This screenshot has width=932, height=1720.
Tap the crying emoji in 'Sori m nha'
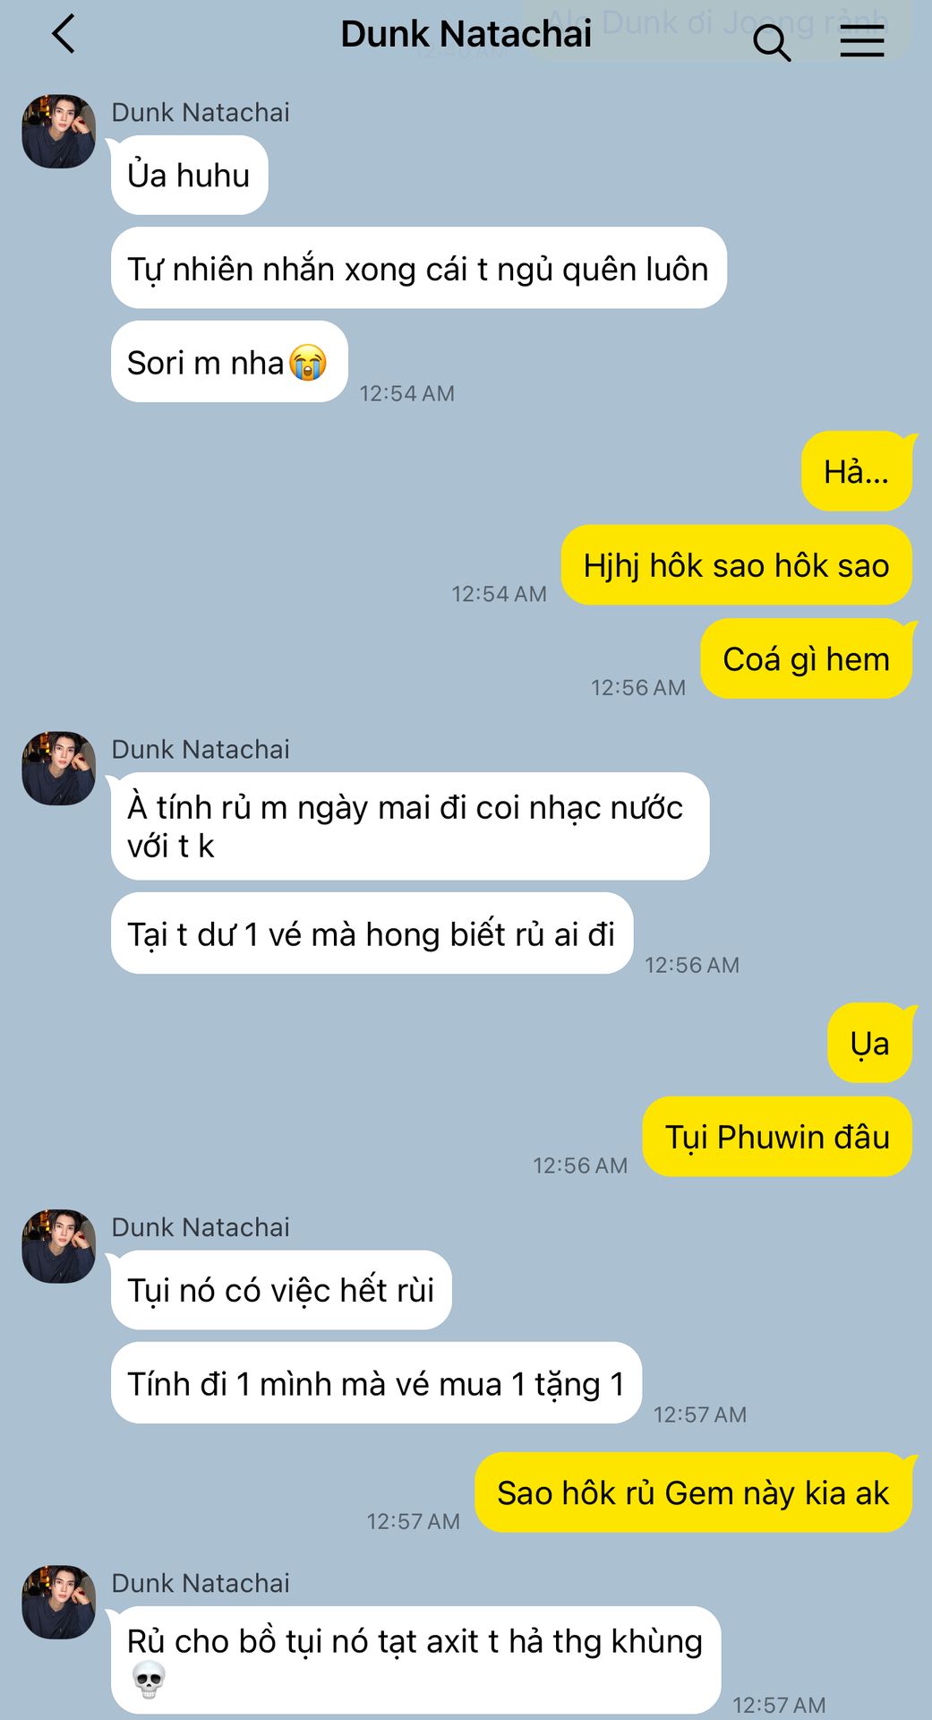308,363
